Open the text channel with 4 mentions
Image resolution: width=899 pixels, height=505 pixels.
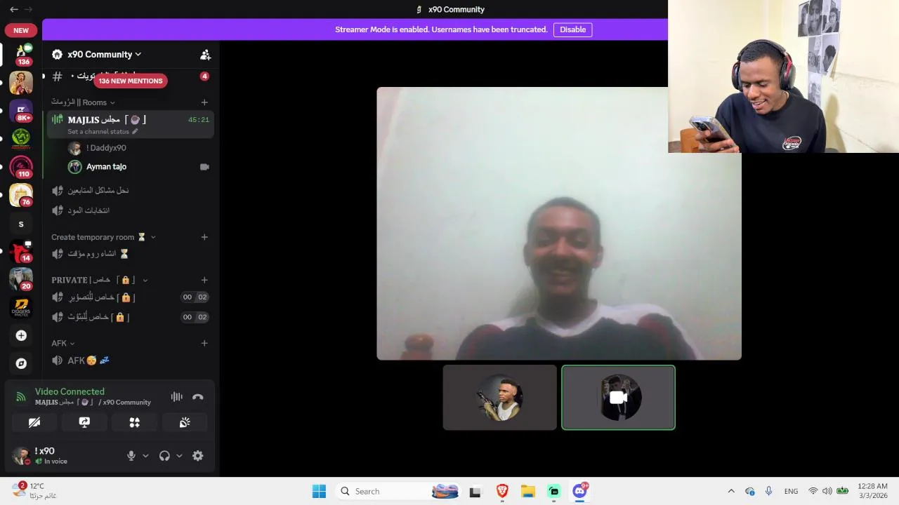point(130,76)
